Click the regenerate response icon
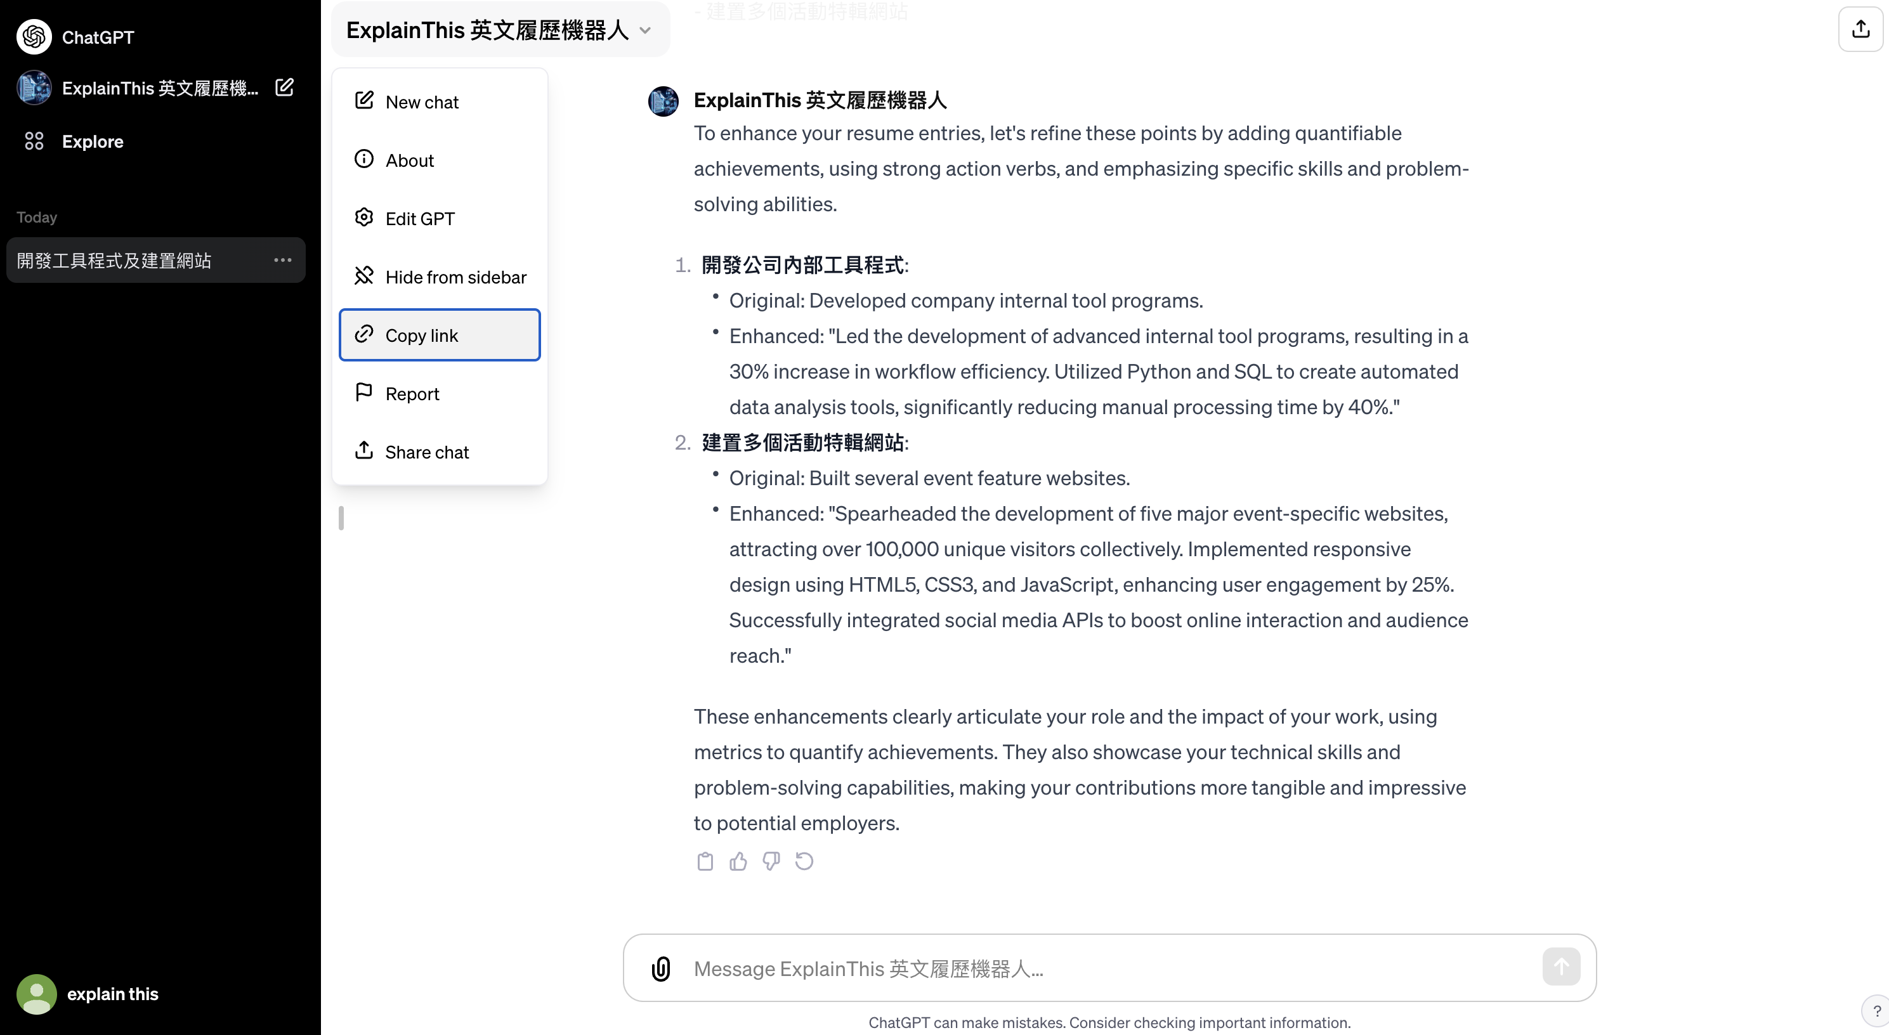Image resolution: width=1889 pixels, height=1035 pixels. (x=804, y=861)
